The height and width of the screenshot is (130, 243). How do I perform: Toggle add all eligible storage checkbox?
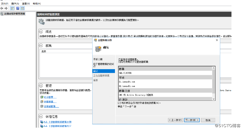[x=119, y=103]
